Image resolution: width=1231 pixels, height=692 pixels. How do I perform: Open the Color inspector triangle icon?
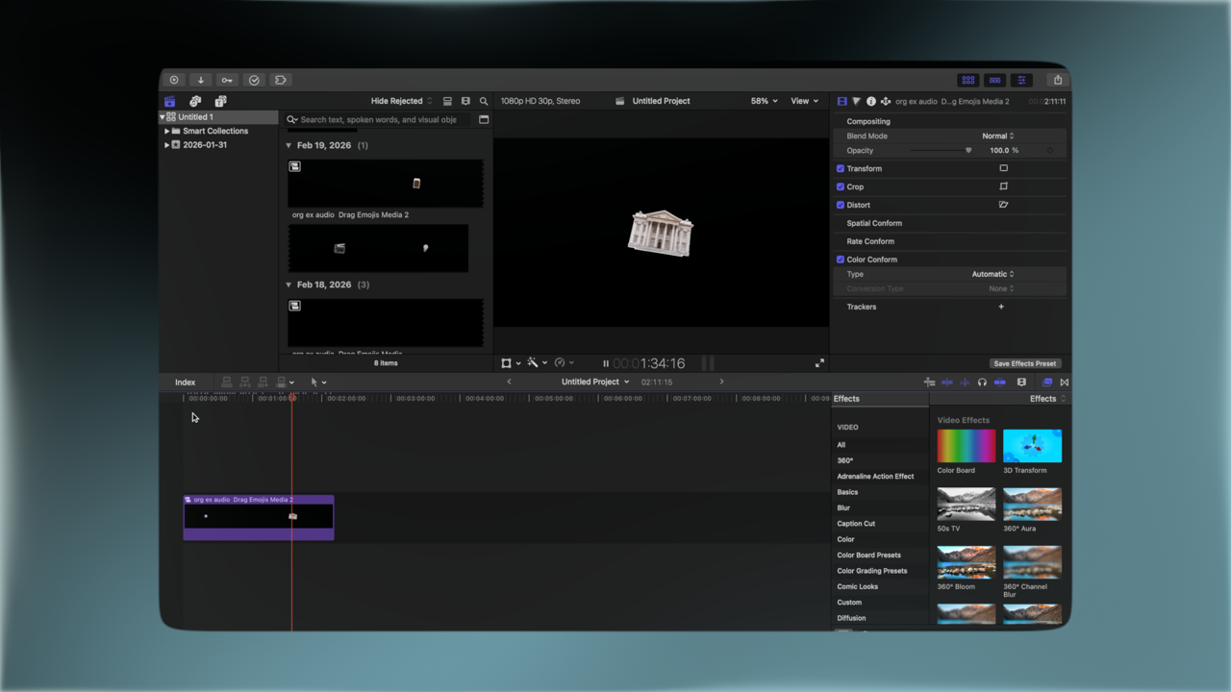[856, 101]
